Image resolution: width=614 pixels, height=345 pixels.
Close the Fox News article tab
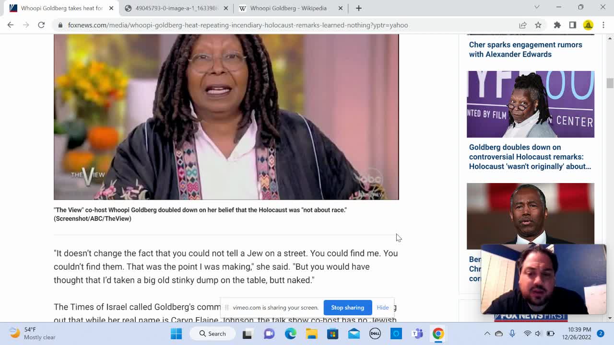pyautogui.click(x=111, y=8)
